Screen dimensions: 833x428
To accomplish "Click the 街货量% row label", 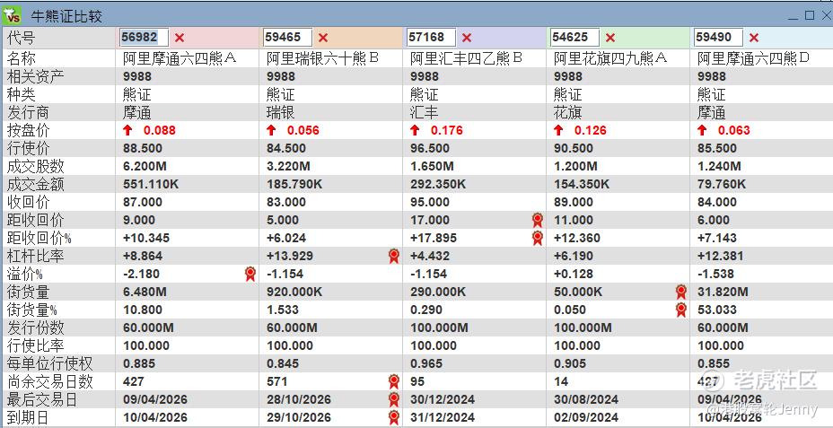I will pyautogui.click(x=31, y=310).
